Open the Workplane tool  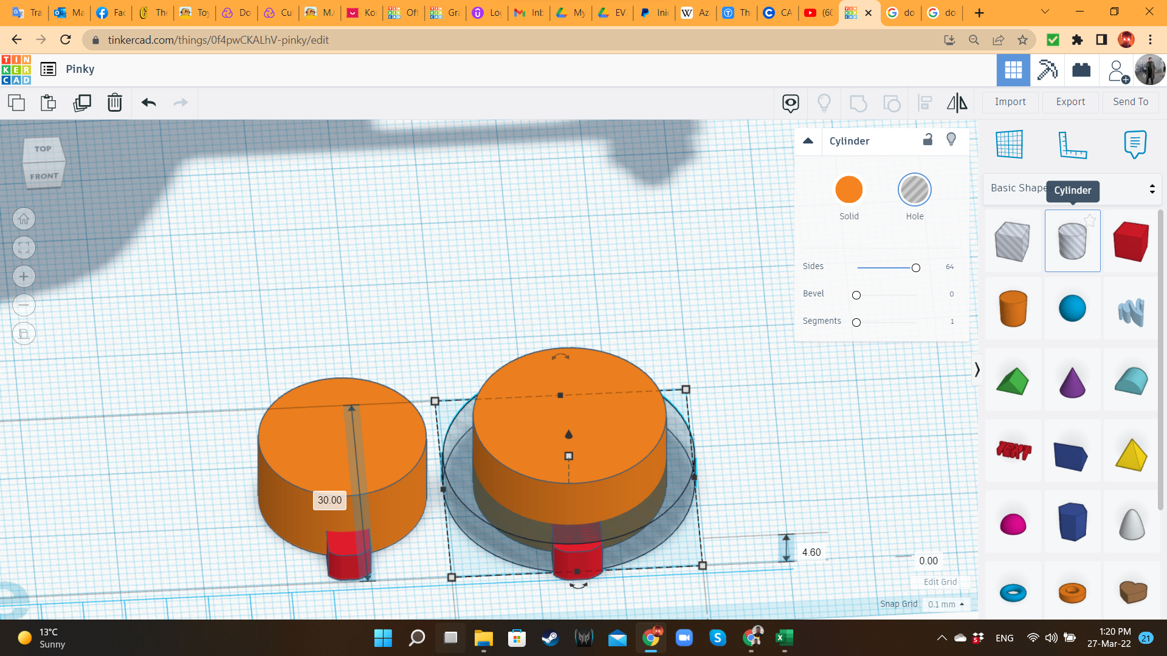point(1010,145)
